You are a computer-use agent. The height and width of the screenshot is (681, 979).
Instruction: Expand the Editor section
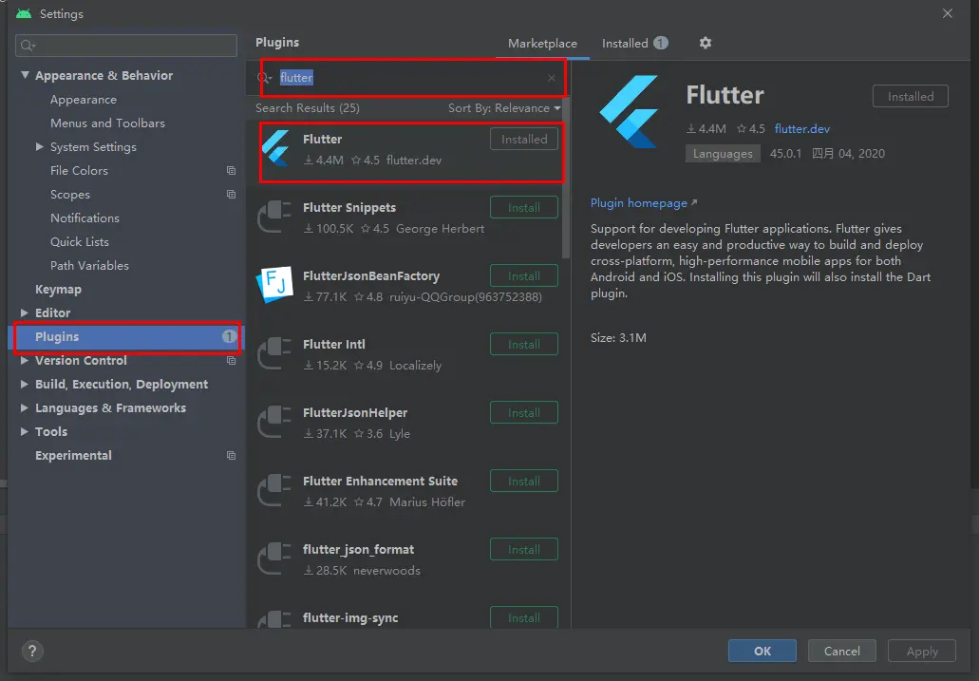(25, 312)
